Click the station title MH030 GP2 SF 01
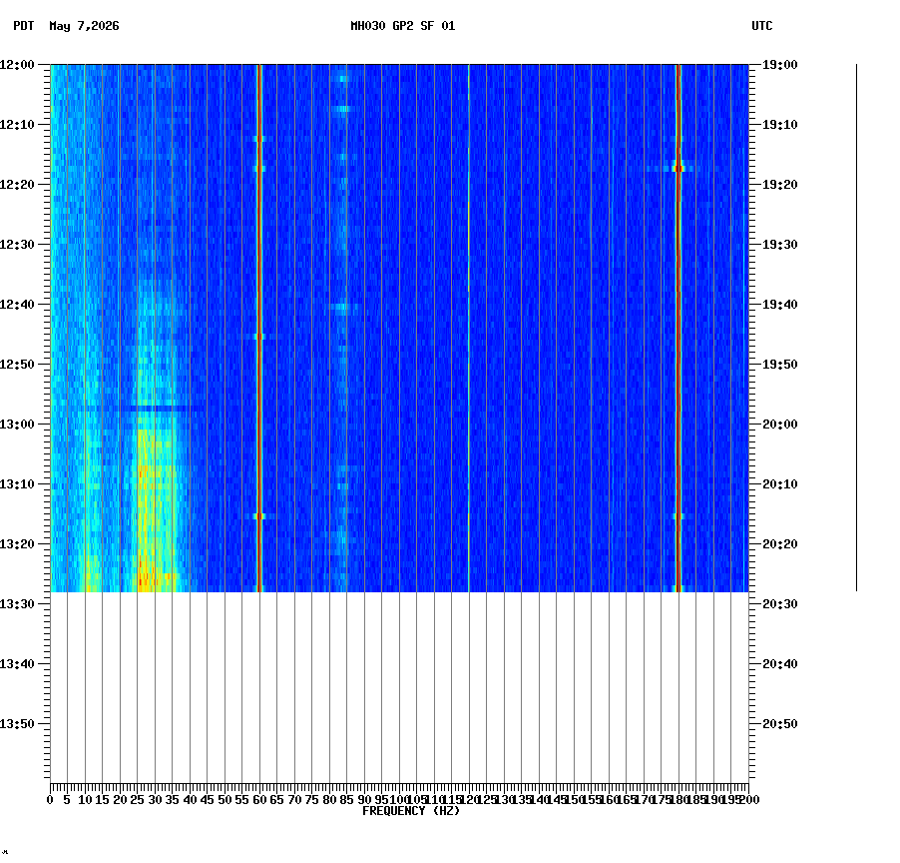The height and width of the screenshot is (863, 900). [x=402, y=26]
